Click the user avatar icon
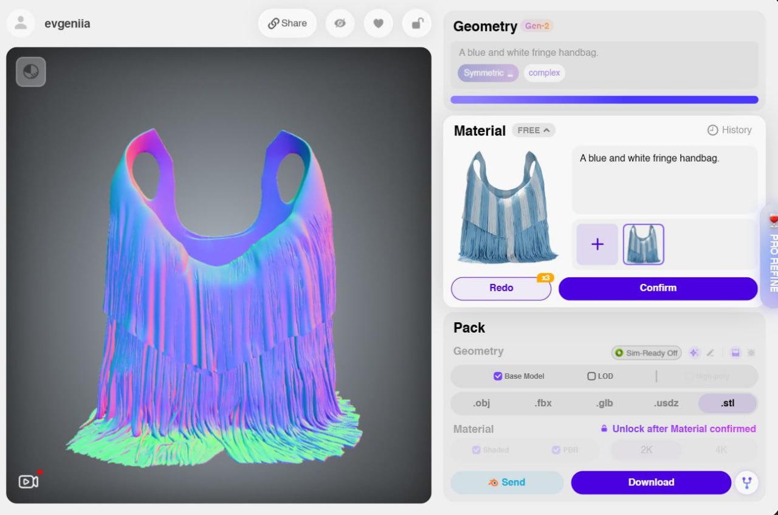The width and height of the screenshot is (778, 515). pos(21,24)
